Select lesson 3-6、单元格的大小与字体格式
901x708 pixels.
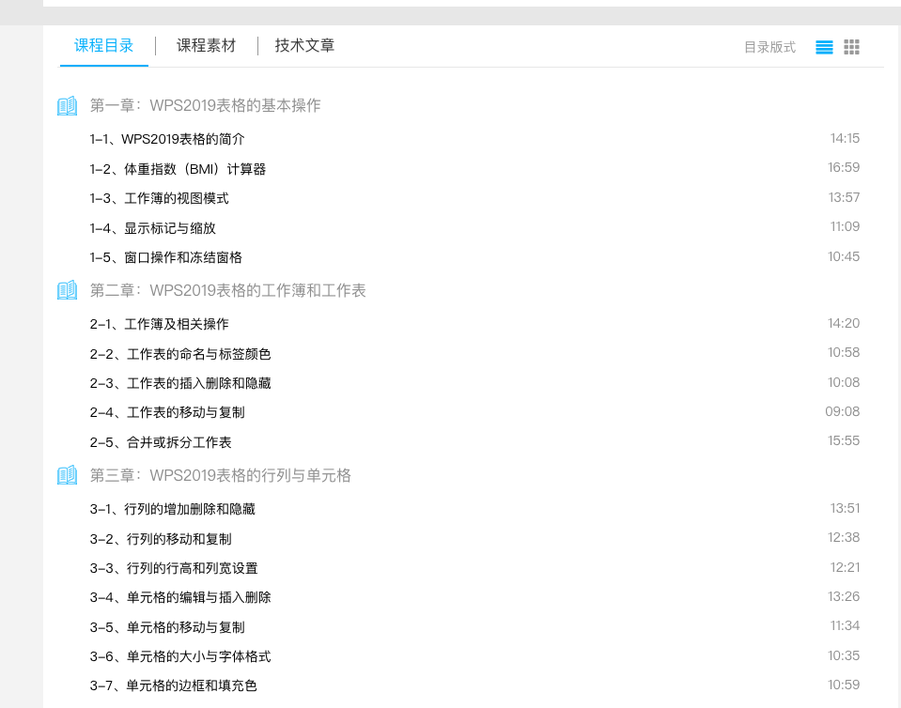180,656
